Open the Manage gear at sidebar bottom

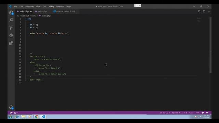tap(11, 107)
